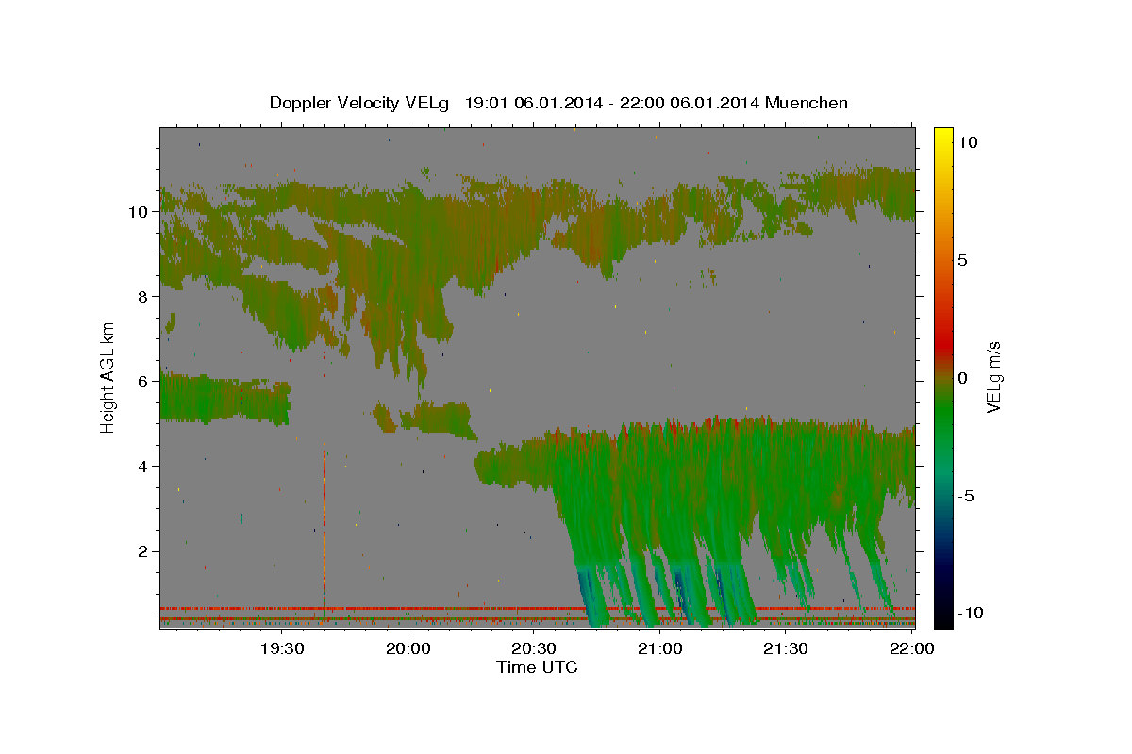Click the colorbar value -10 label
The image size is (1132, 754).
pos(971,614)
